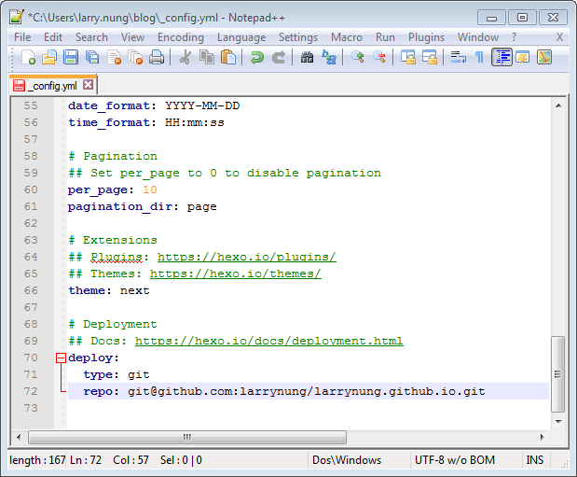Viewport: 577px width, 477px height.
Task: Click the repo git URL text
Action: pyautogui.click(x=306, y=391)
